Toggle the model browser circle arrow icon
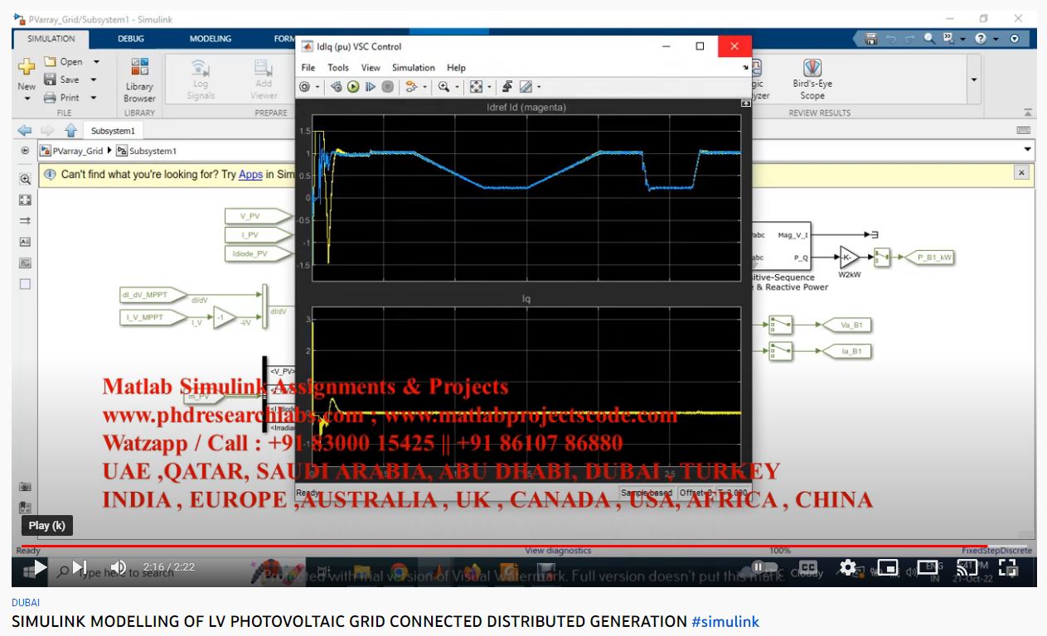The image size is (1047, 636). click(25, 151)
